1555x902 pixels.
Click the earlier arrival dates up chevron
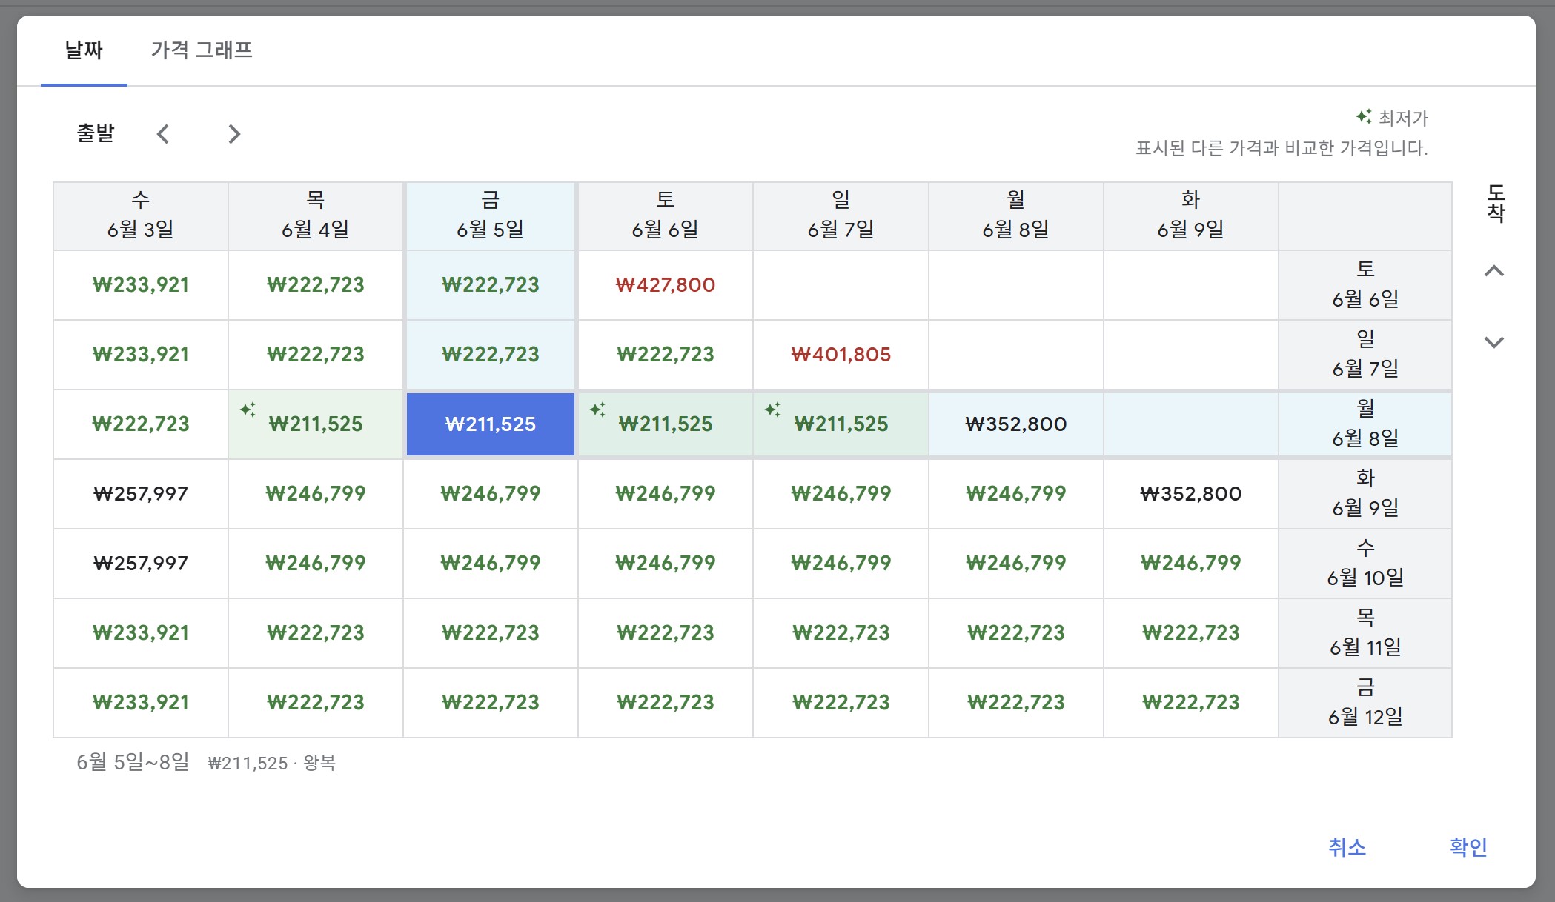pos(1494,271)
